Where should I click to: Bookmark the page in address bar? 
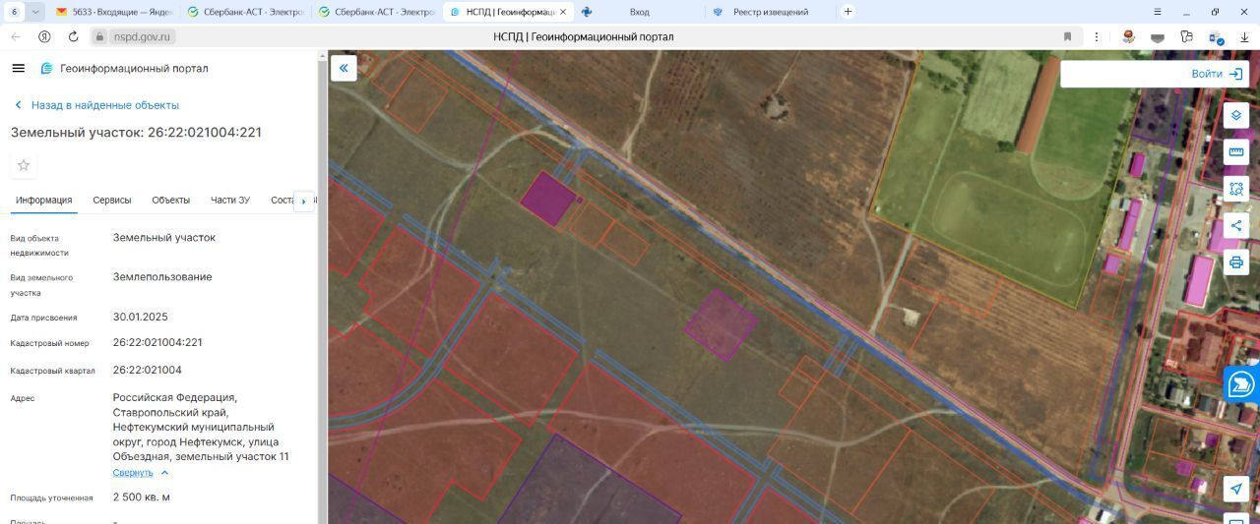[x=1067, y=36]
